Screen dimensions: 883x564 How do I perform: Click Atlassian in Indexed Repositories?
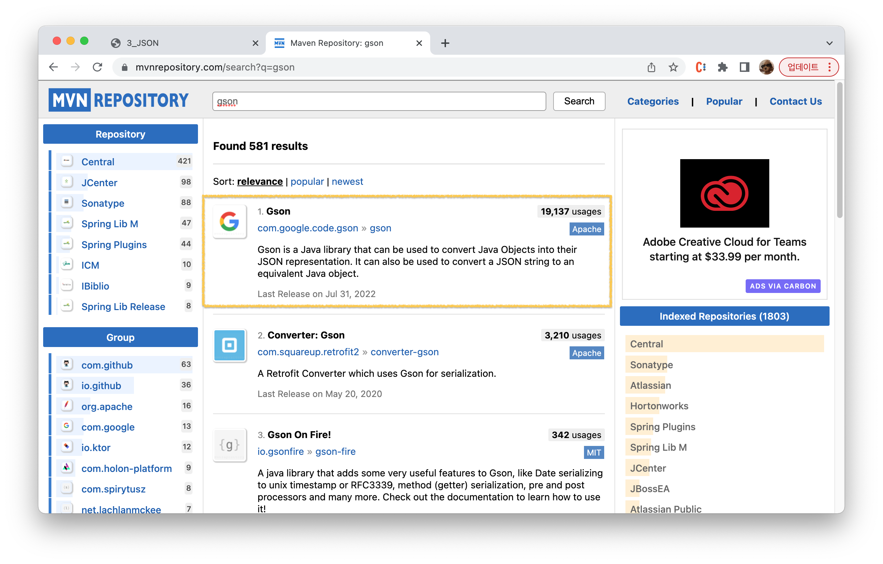click(x=650, y=385)
